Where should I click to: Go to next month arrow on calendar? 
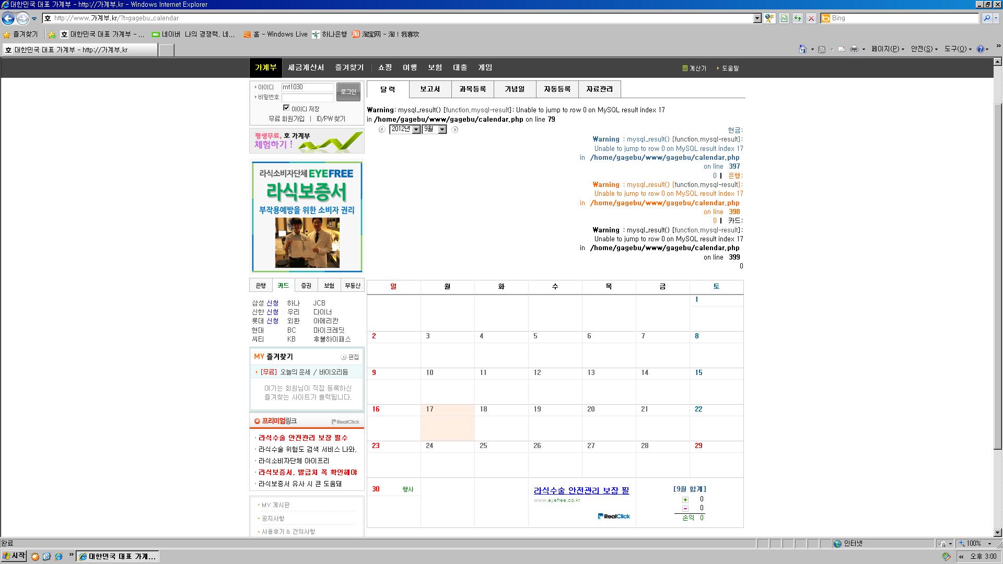(455, 130)
